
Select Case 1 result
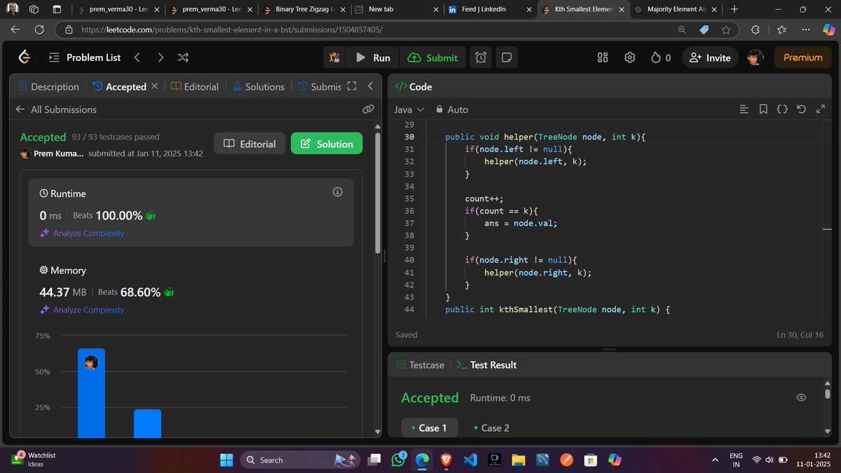429,427
